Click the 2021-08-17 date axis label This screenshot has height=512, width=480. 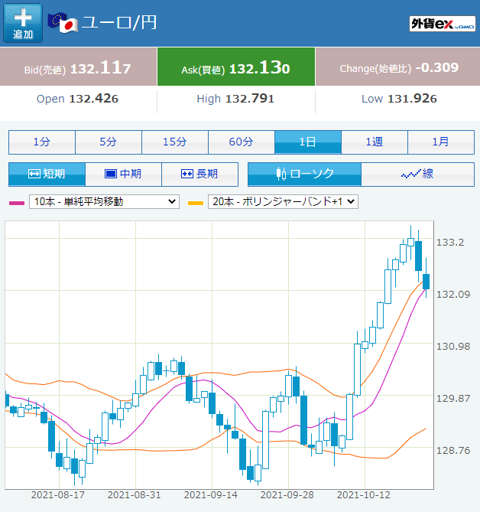(x=58, y=495)
